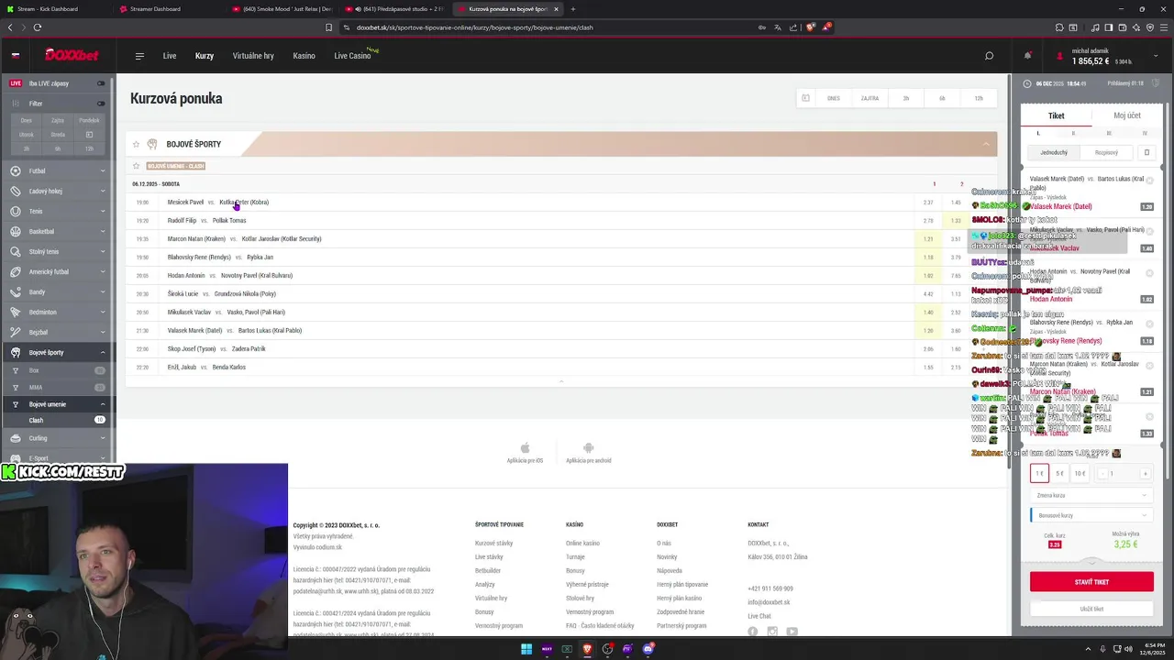The width and height of the screenshot is (1174, 660).
Task: Click the Uložiť tiket button
Action: pos(1091,609)
